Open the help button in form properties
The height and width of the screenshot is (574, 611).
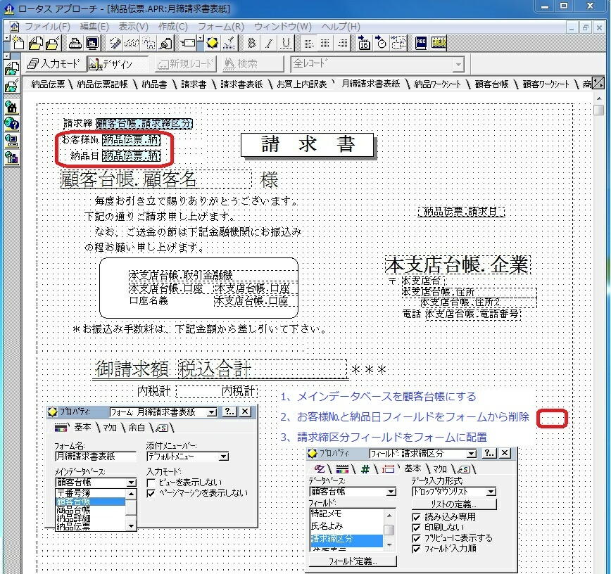(x=229, y=412)
